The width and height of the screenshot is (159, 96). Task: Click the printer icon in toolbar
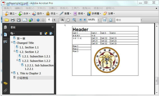[13, 20]
